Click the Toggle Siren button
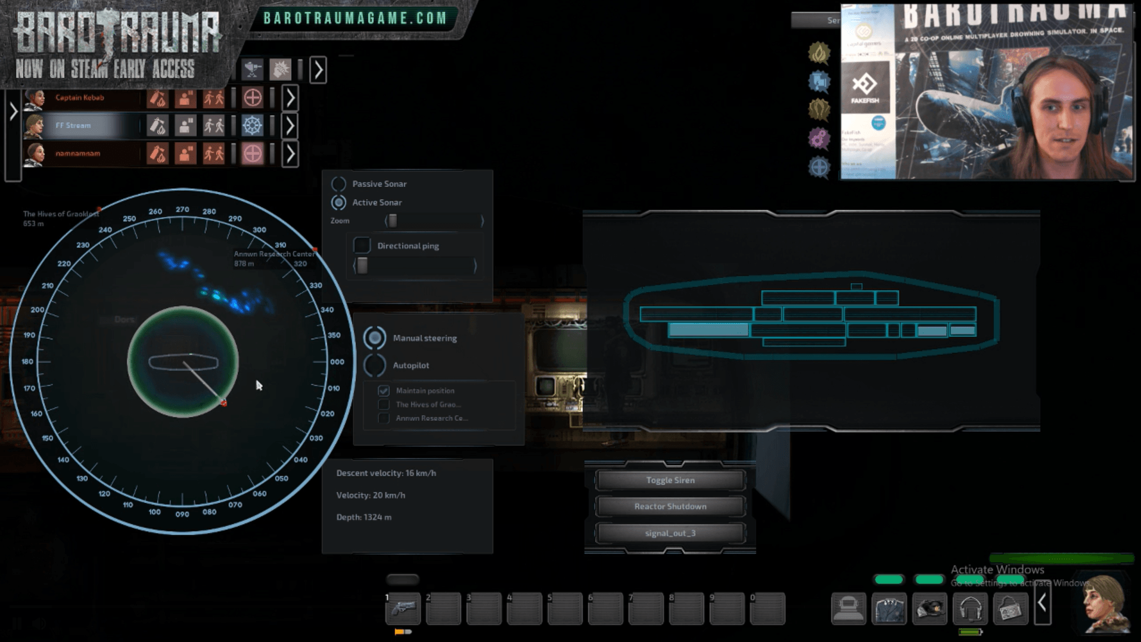1141x642 pixels. point(670,480)
